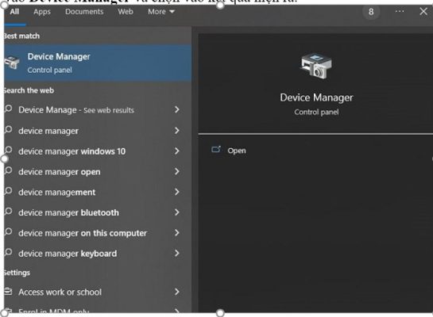The width and height of the screenshot is (433, 317).
Task: Click search icon beside 'device manager keyboard'
Action: (x=8, y=252)
